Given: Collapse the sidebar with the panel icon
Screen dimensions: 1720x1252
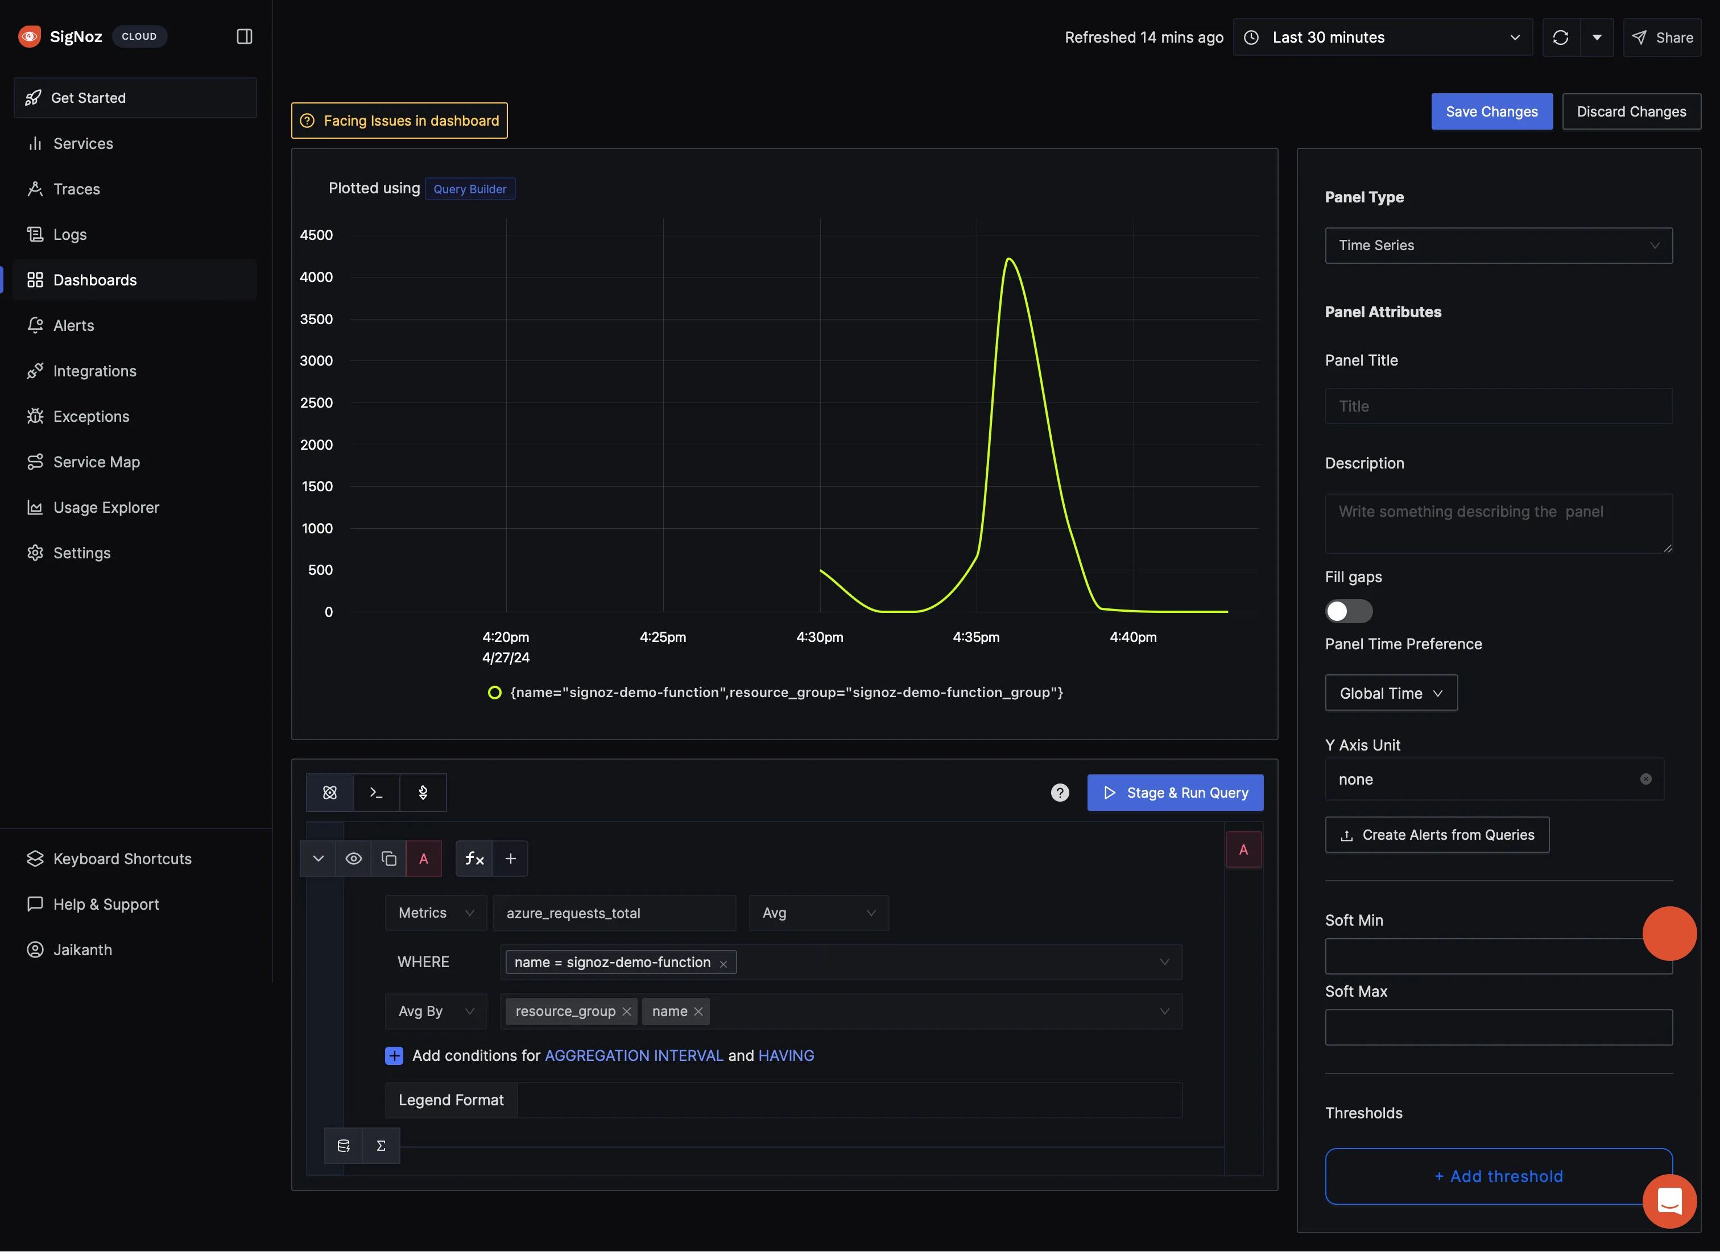Looking at the screenshot, I should coord(244,36).
